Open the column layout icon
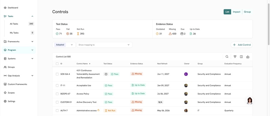The image size is (270, 116). coord(241,57)
